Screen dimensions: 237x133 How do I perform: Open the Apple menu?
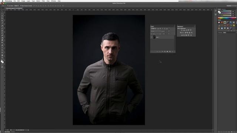click(x=2, y=1)
